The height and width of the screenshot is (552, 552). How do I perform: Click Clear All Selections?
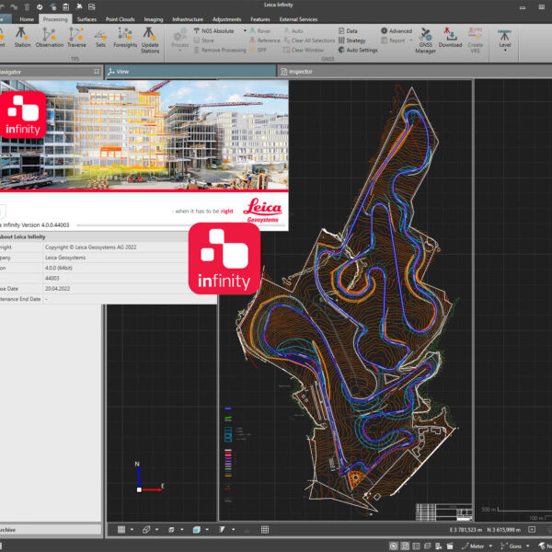pyautogui.click(x=309, y=40)
